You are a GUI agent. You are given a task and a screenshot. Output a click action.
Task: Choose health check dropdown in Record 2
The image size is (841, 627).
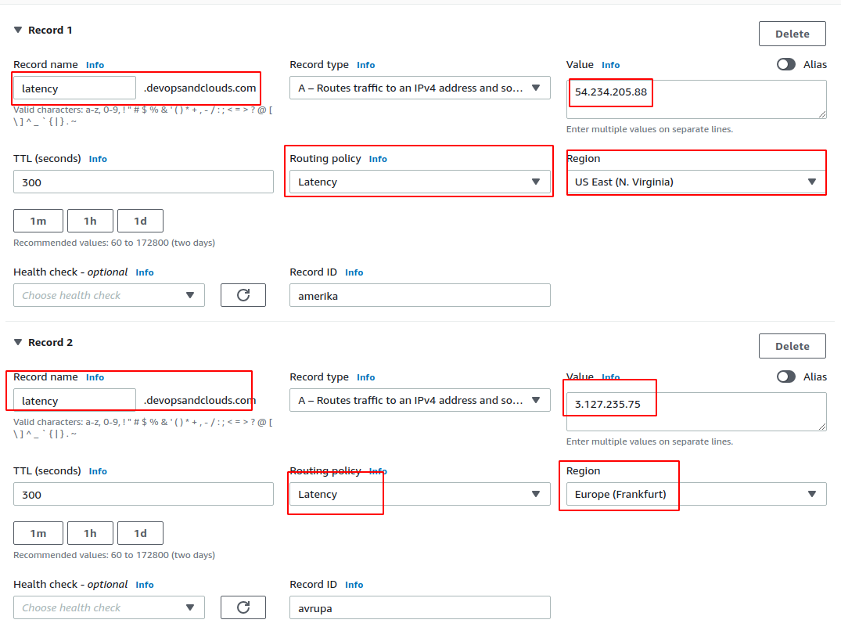click(109, 607)
